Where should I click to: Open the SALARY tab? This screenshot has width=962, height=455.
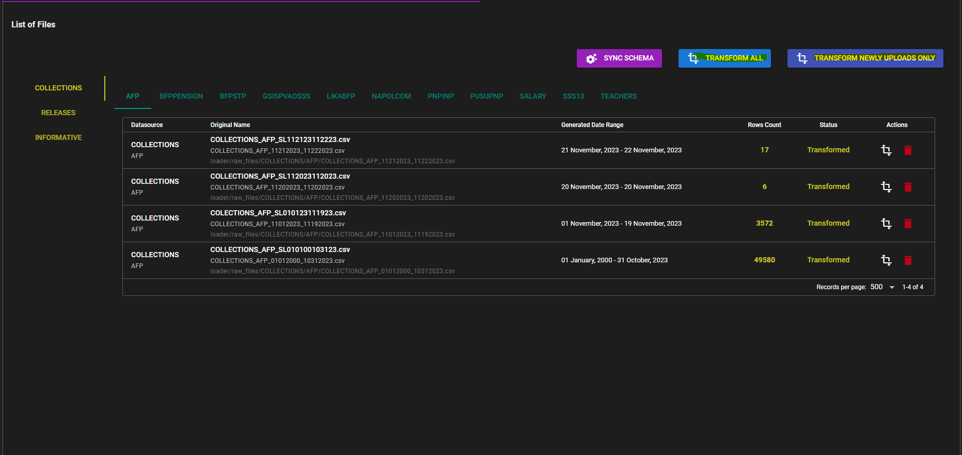(x=533, y=97)
